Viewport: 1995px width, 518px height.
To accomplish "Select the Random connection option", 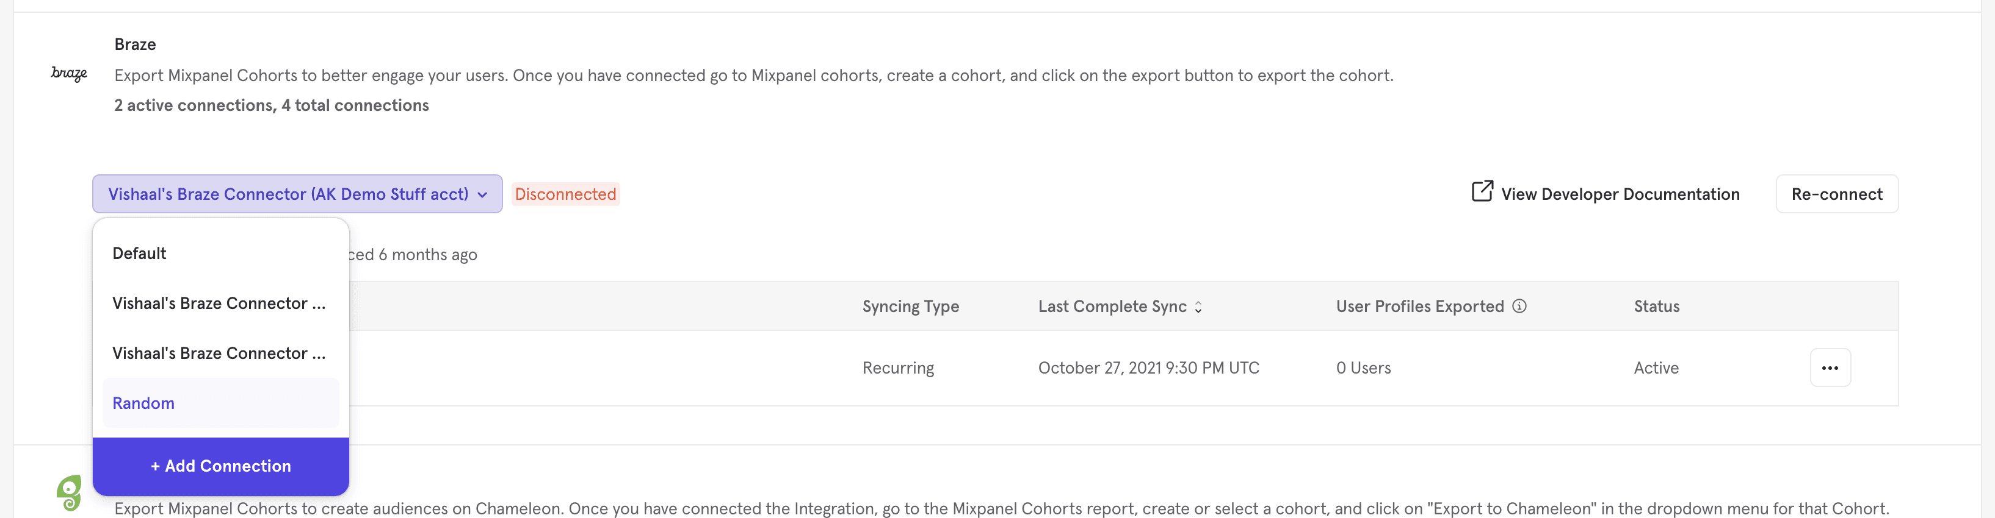I will pos(143,403).
